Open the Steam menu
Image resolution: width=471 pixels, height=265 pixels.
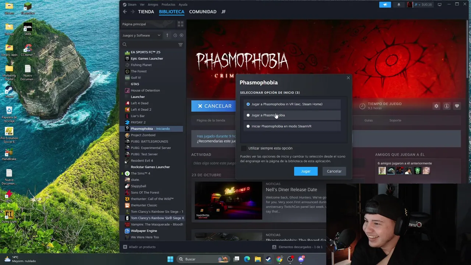(x=130, y=4)
